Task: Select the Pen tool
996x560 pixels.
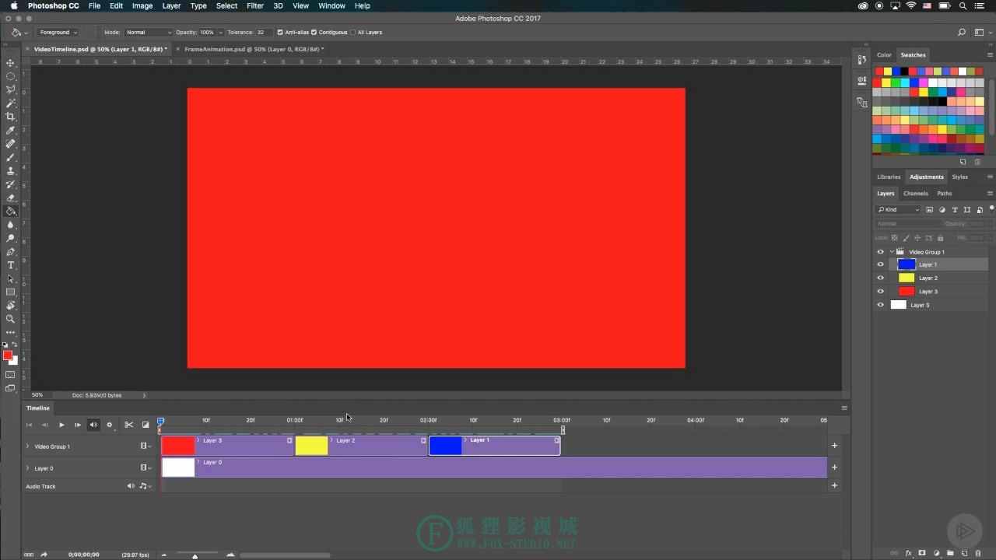Action: tap(11, 252)
